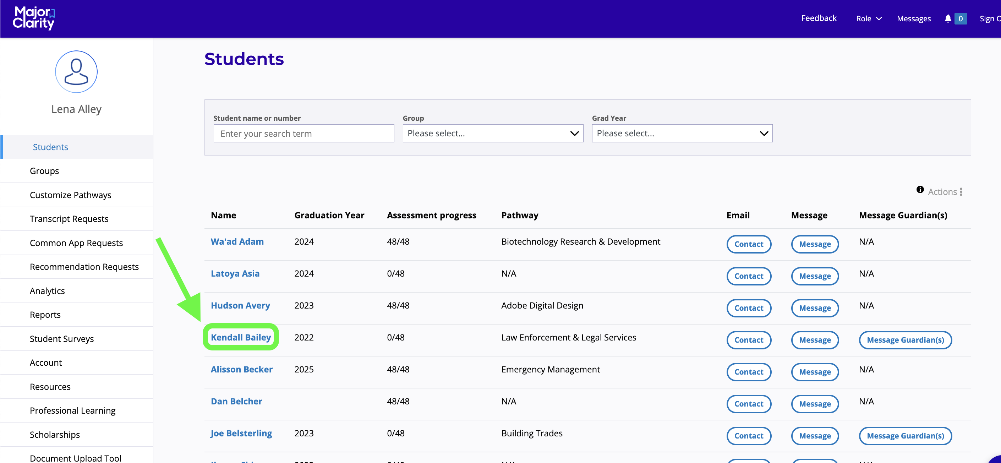Click Message button for Hudson Avery

click(815, 308)
